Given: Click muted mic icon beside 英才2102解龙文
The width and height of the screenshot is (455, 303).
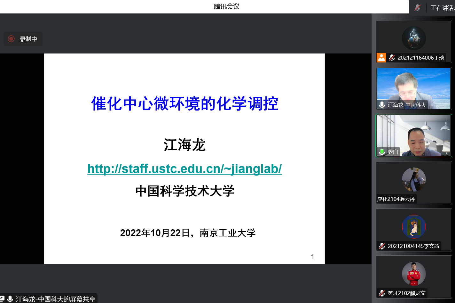Looking at the screenshot, I should click(382, 293).
